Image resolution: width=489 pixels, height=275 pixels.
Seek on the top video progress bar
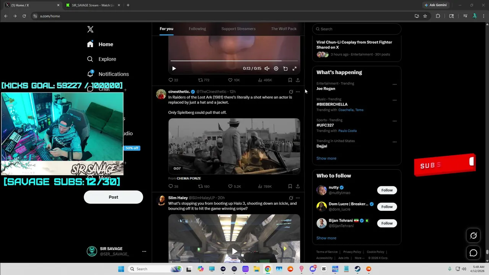coord(234,61)
